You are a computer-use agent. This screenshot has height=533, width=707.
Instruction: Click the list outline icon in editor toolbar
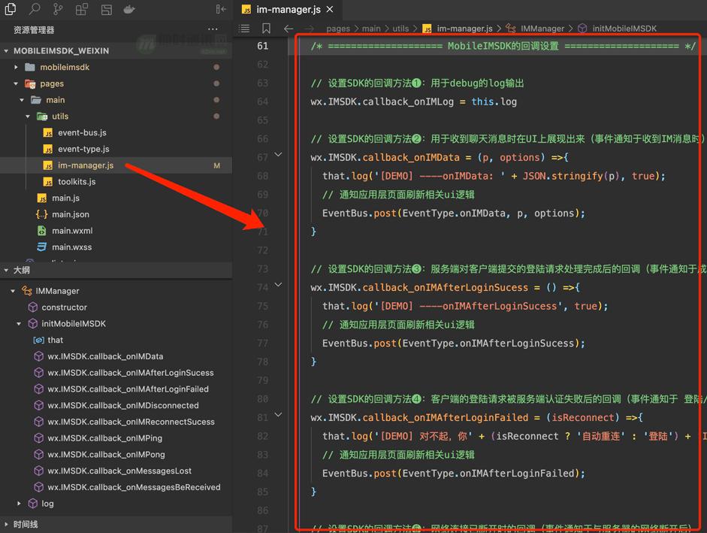tap(244, 29)
